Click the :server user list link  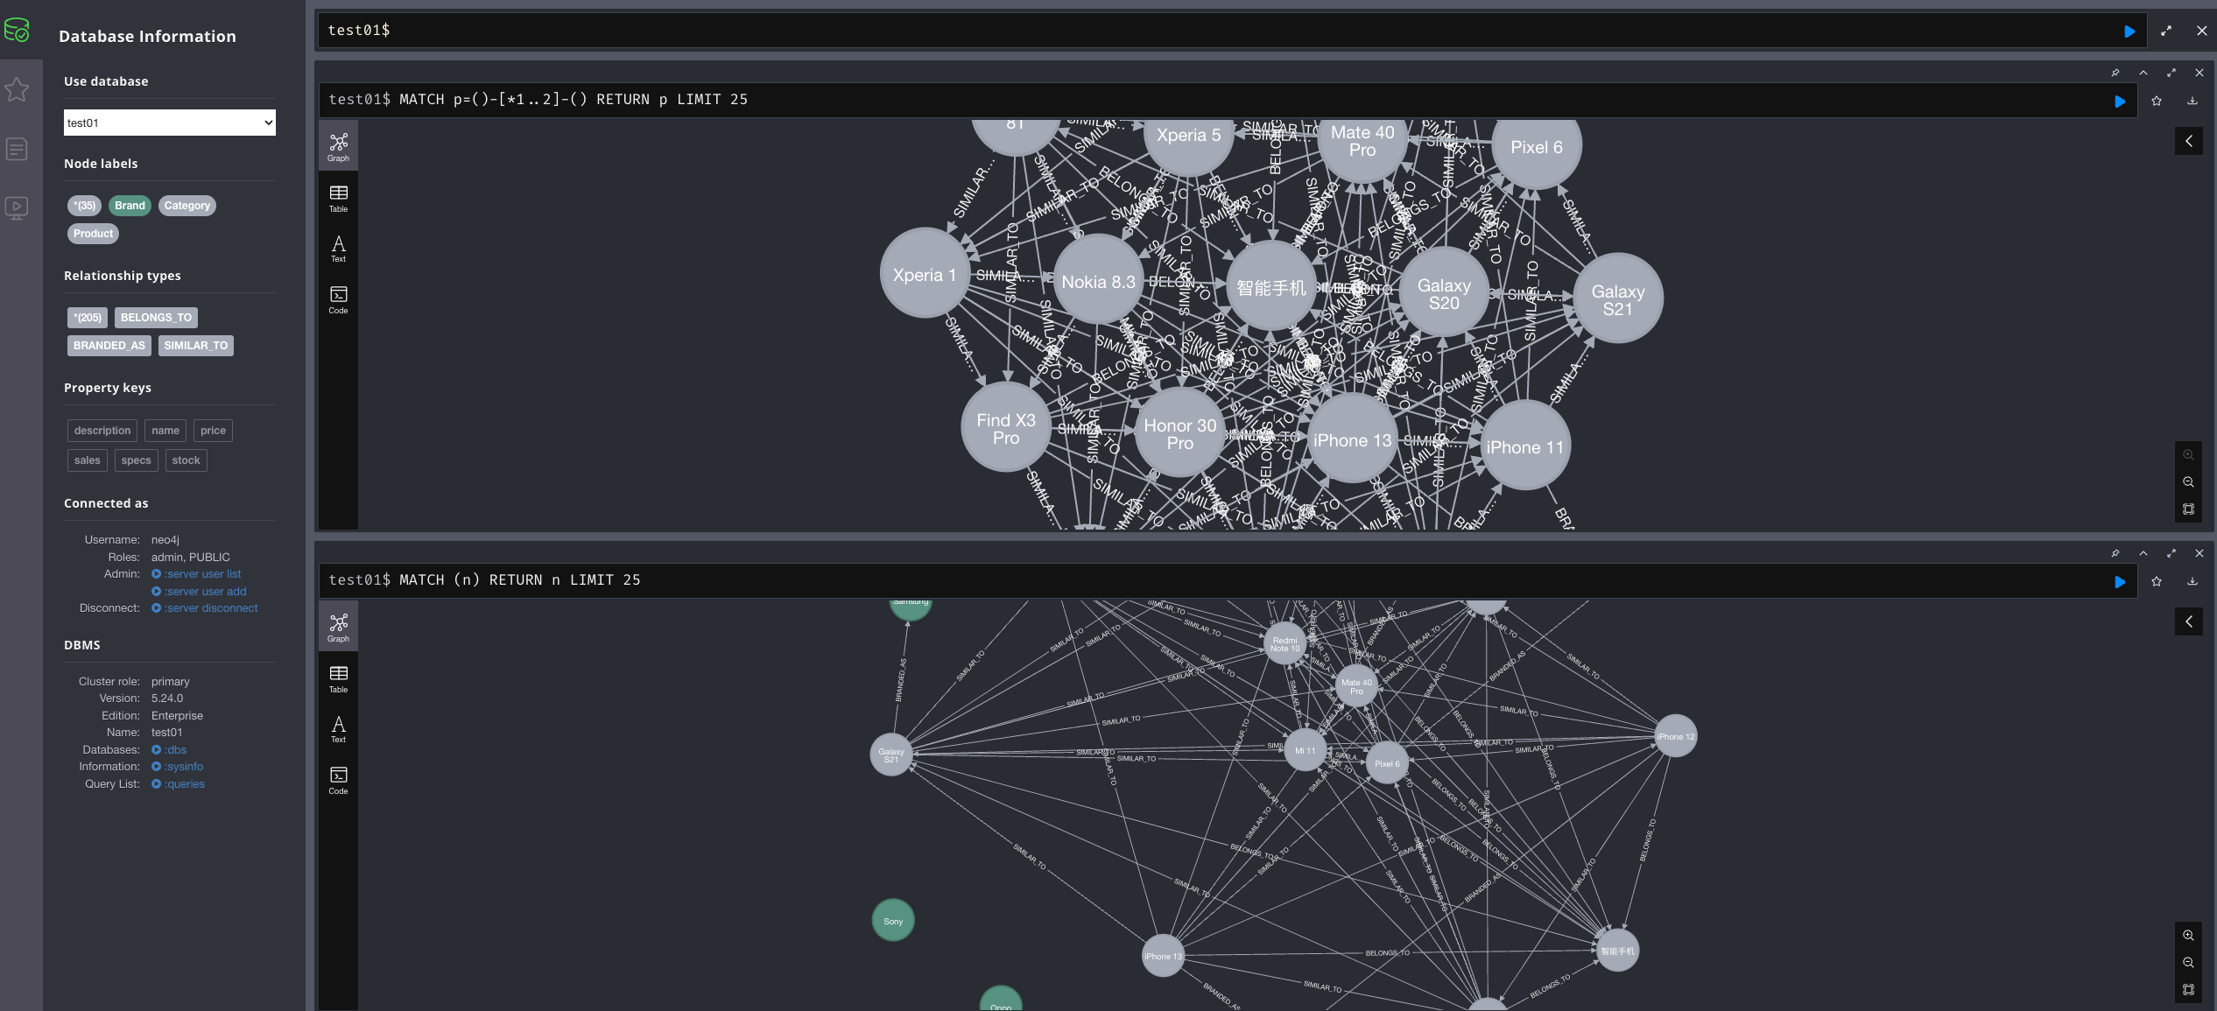202,574
